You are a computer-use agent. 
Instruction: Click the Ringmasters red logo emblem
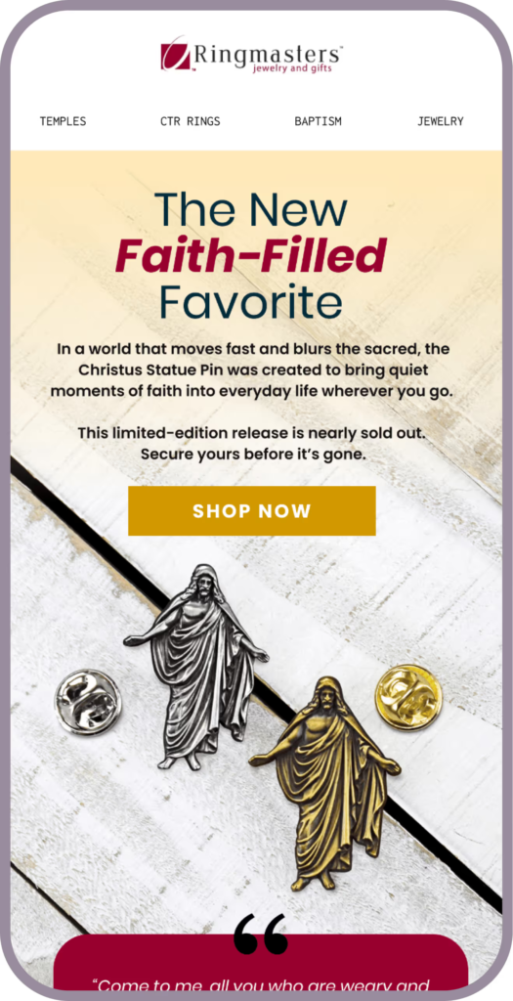[x=176, y=56]
